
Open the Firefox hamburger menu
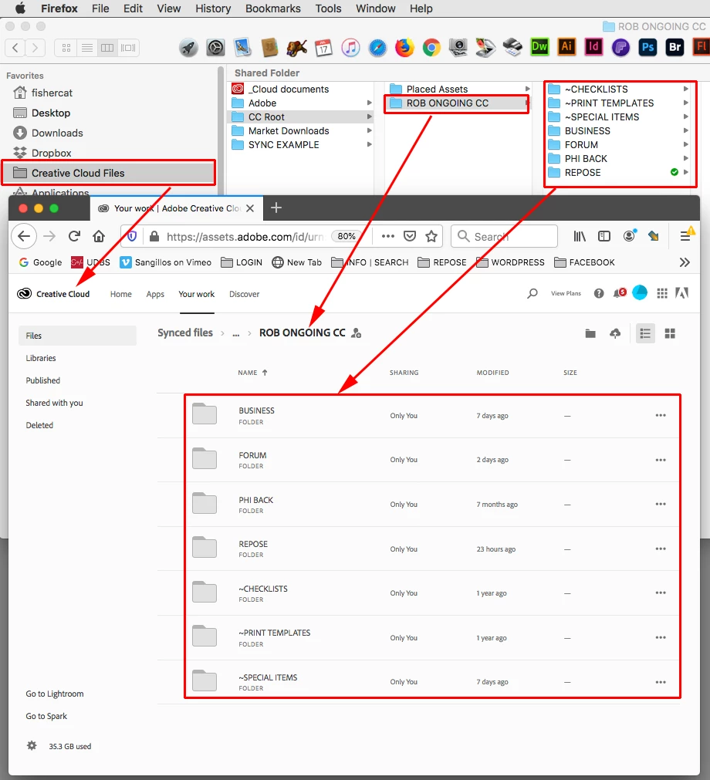(x=685, y=236)
